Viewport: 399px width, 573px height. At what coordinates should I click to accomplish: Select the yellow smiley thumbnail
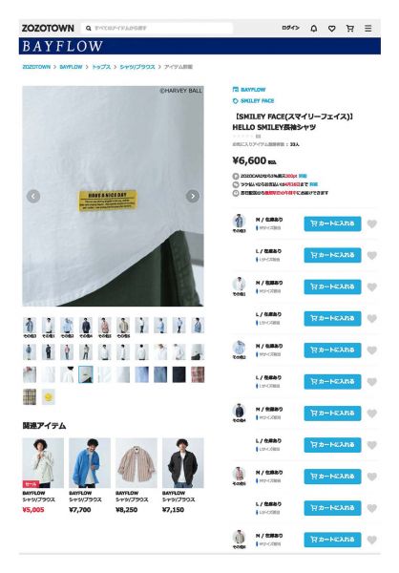tap(49, 397)
